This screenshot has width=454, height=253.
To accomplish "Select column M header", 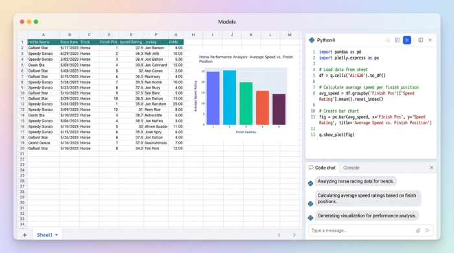I will (289, 35).
